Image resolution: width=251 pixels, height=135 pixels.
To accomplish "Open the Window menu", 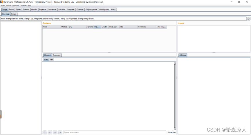I will pos(24,6).
